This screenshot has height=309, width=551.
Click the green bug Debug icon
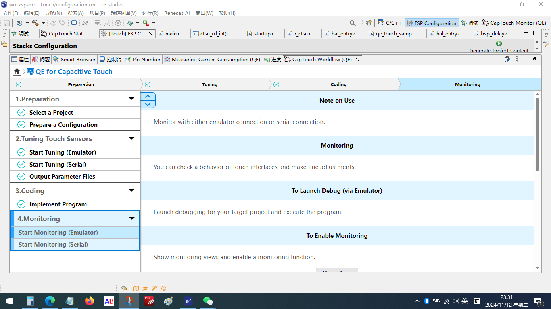tap(130, 23)
